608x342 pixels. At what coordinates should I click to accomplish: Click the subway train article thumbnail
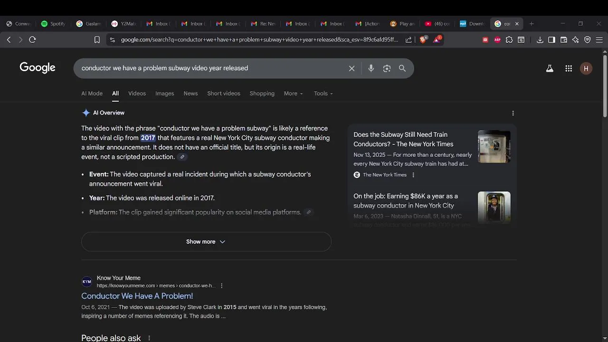pos(494,146)
